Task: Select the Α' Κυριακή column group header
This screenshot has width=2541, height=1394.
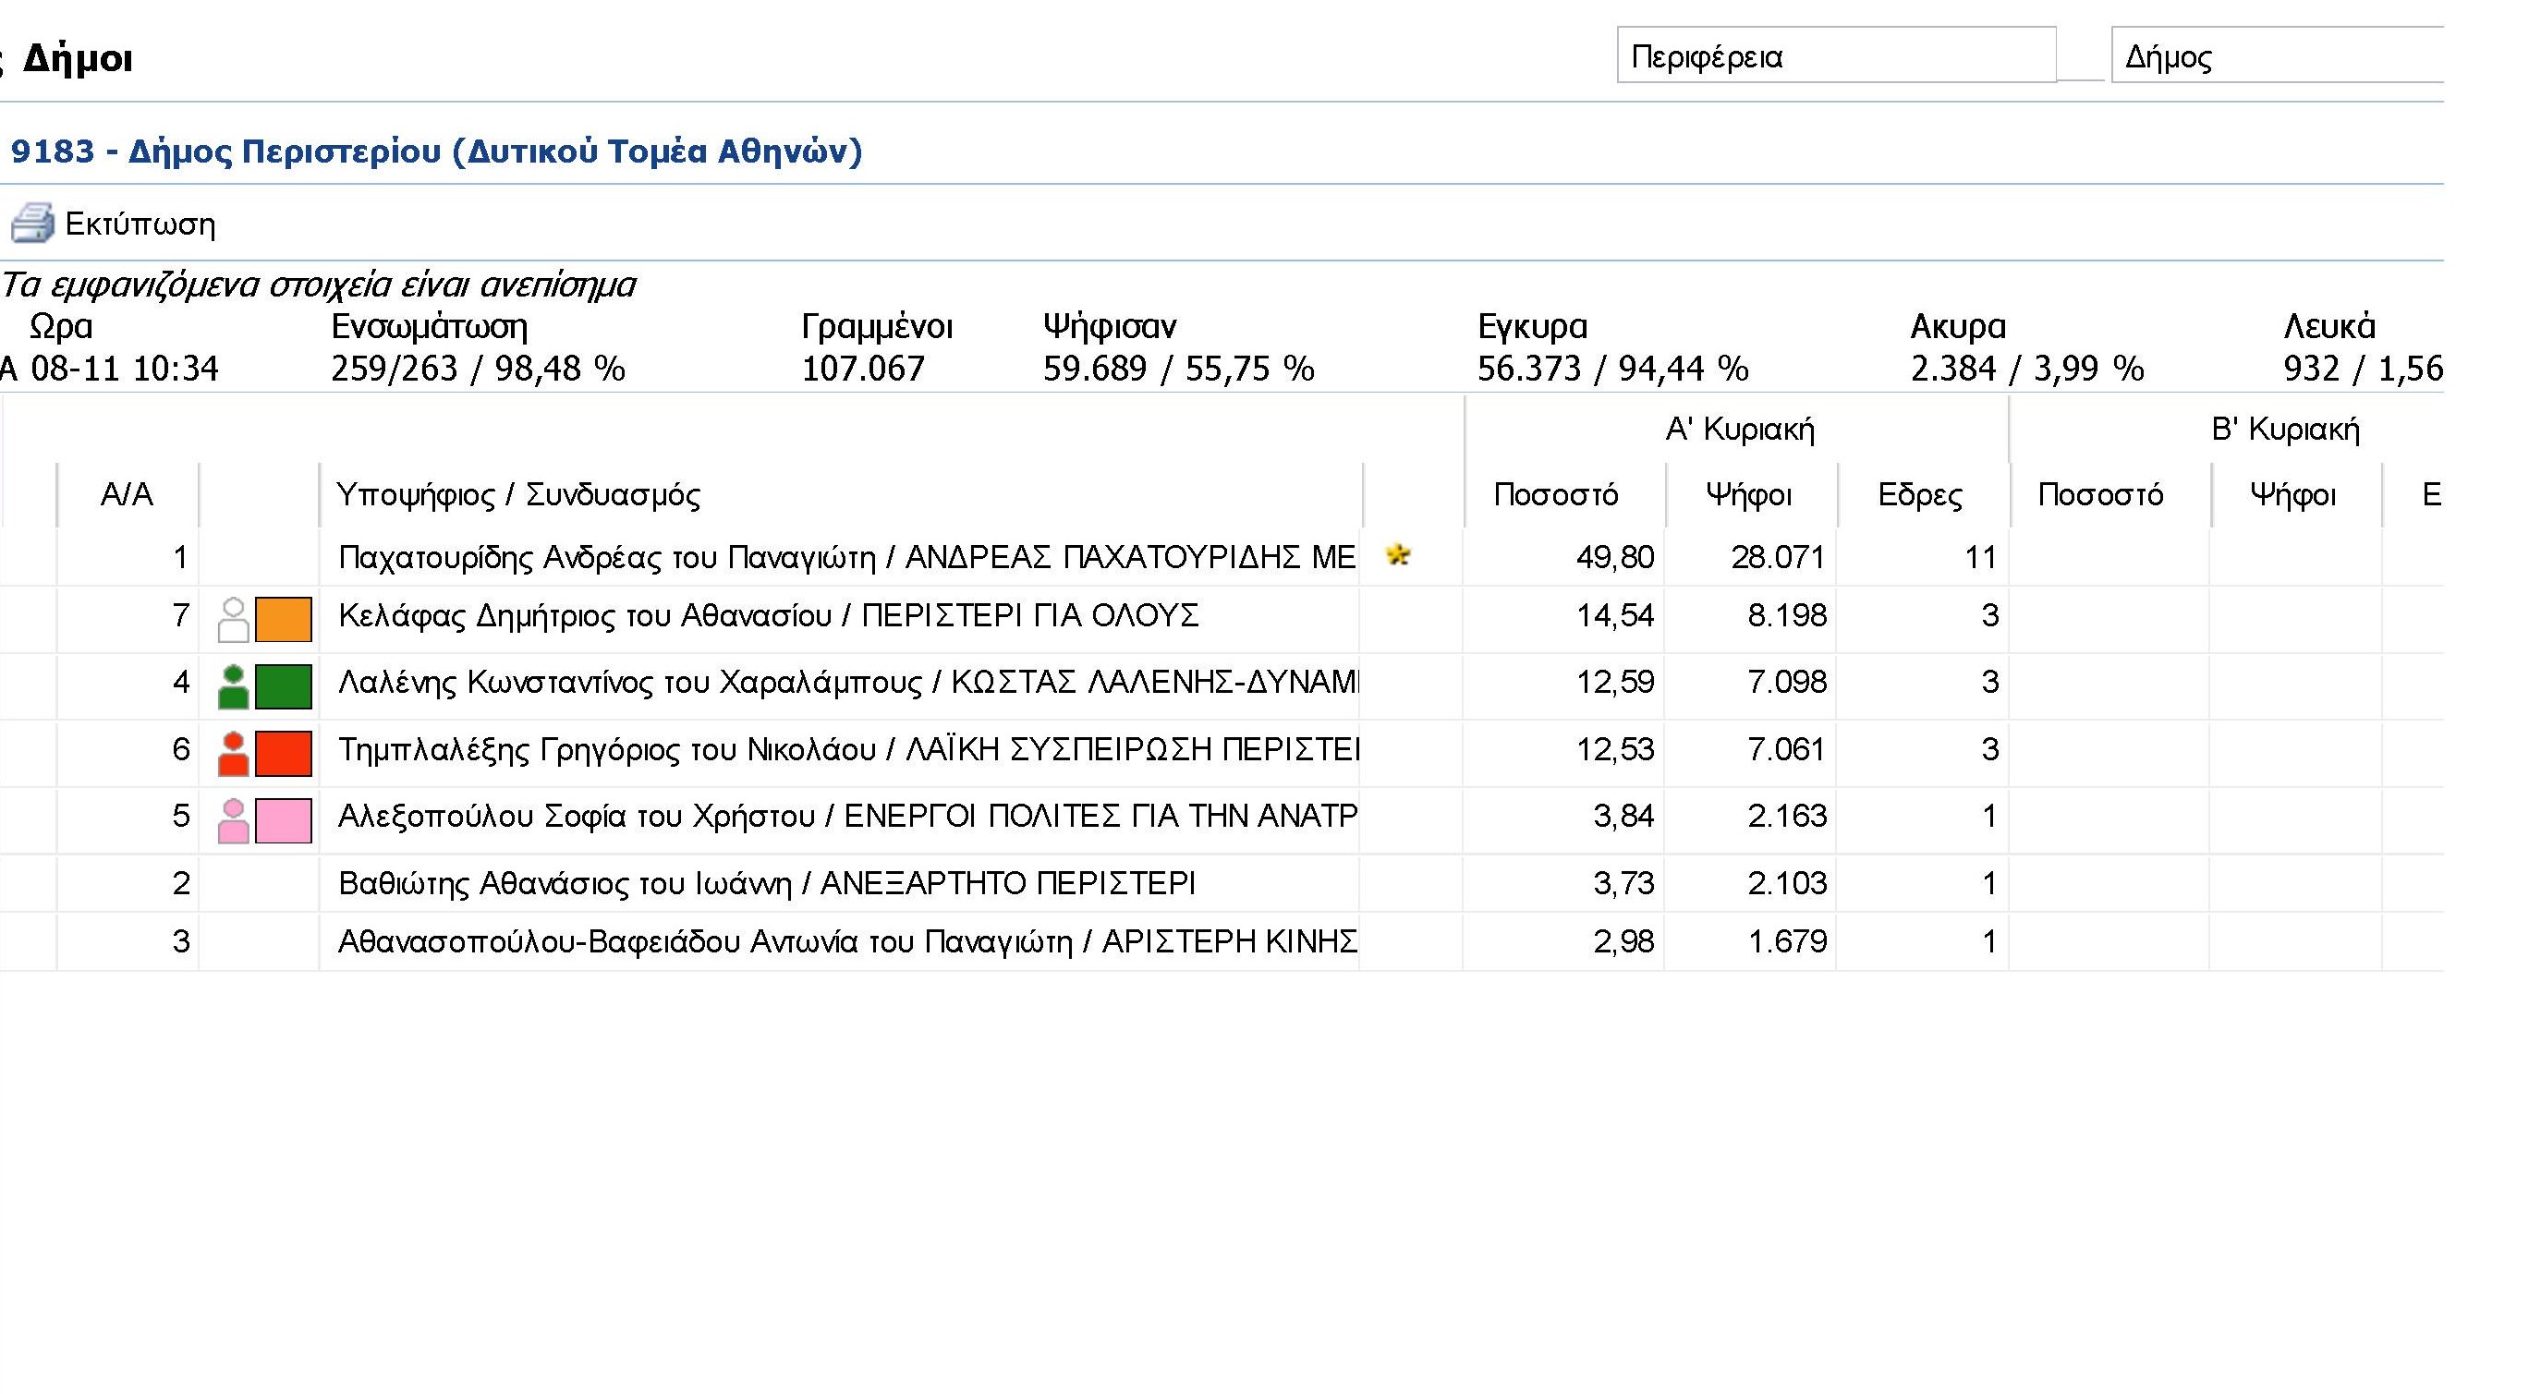Action: [x=1739, y=429]
